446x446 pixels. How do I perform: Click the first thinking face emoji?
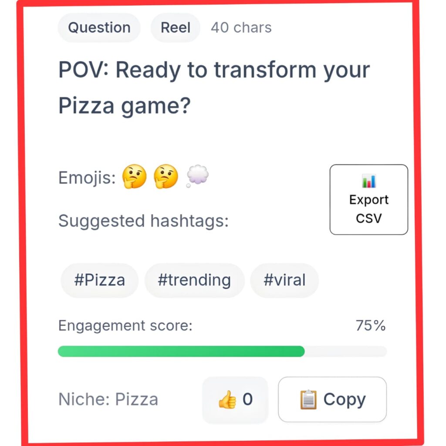(134, 177)
